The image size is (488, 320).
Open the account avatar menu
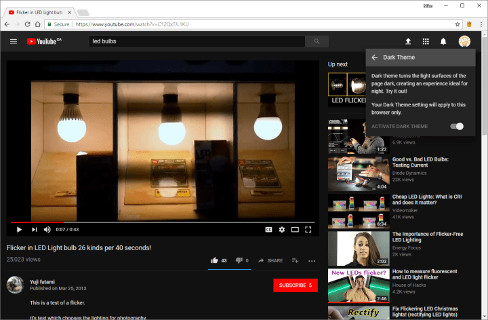click(464, 41)
